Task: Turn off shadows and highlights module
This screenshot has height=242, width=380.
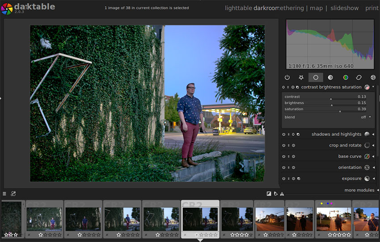Action: click(x=284, y=134)
